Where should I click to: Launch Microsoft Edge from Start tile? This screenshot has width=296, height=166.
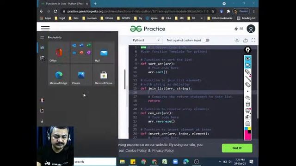59,75
